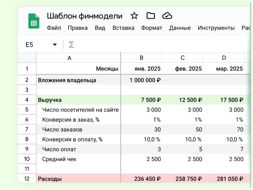Select column D header
Image resolution: width=253 pixels, height=190 pixels.
tap(224, 58)
